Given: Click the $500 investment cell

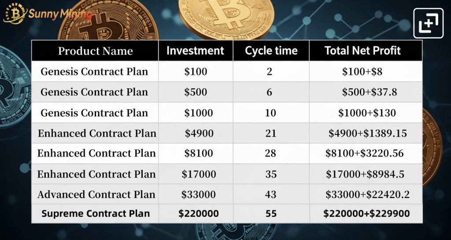Looking at the screenshot, I should click(196, 92).
